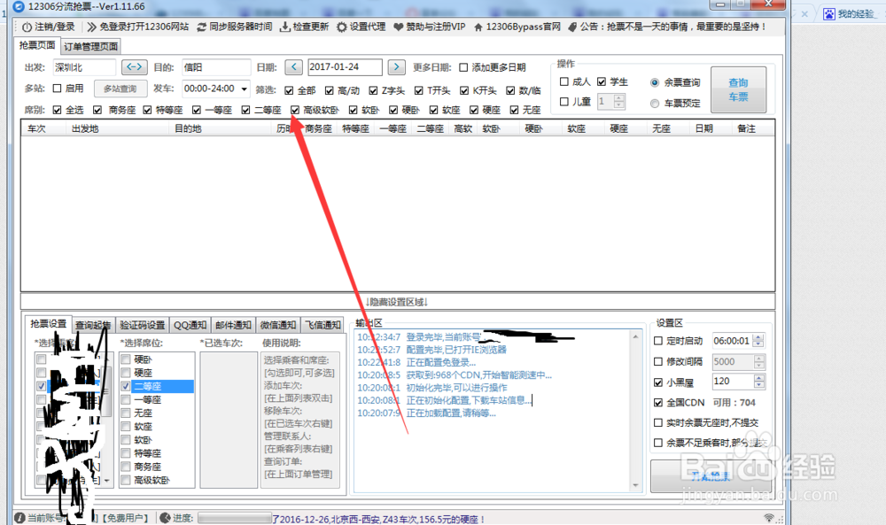Click 检查更新 download icon

[285, 27]
